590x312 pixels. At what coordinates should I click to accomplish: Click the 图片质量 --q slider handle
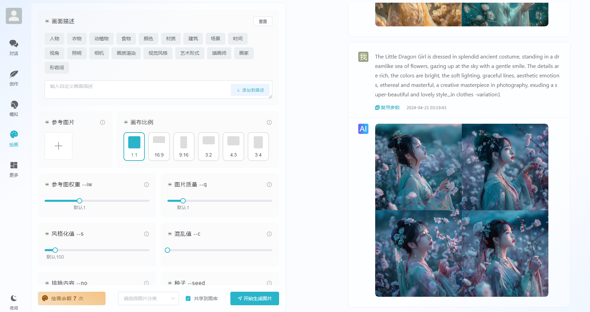click(183, 201)
